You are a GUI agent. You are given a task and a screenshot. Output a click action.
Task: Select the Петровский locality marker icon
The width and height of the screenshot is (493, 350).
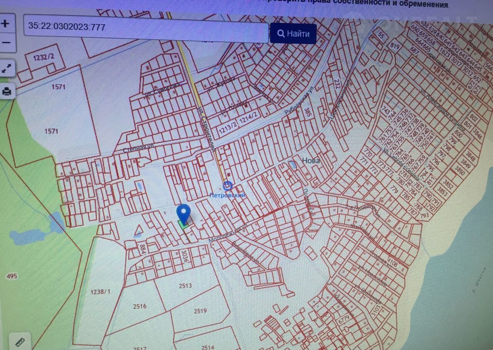[x=228, y=186]
